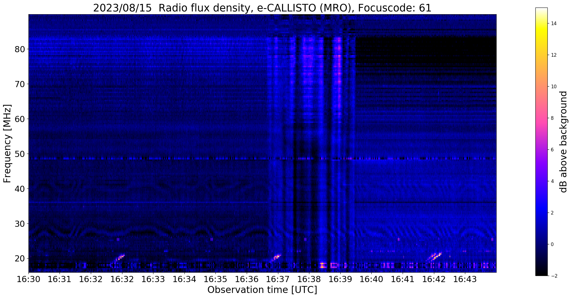
Task: Click colorbar tick label 0
Action: pyautogui.click(x=552, y=244)
